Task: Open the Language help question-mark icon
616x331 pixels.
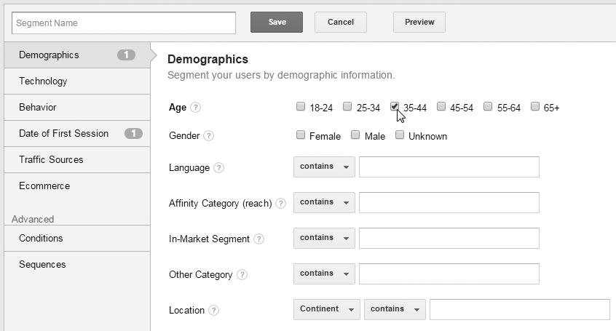Action: tap(219, 167)
